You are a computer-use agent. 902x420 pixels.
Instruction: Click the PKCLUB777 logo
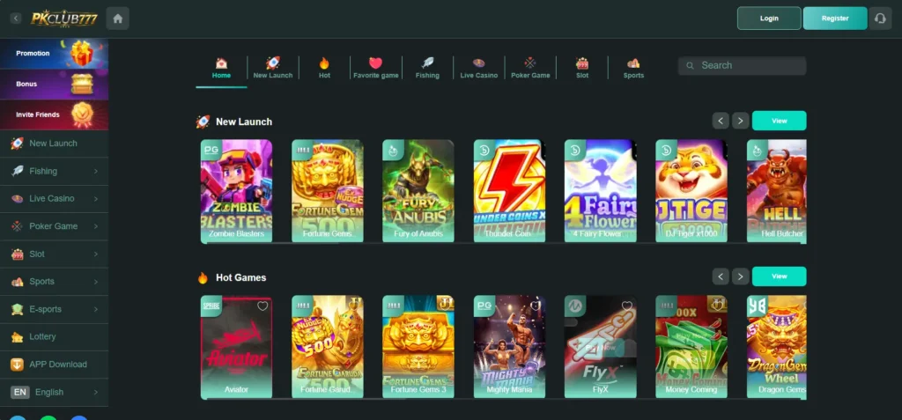64,18
